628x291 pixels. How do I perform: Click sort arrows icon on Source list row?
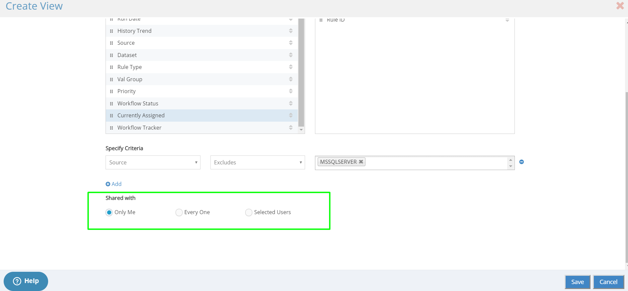(291, 43)
